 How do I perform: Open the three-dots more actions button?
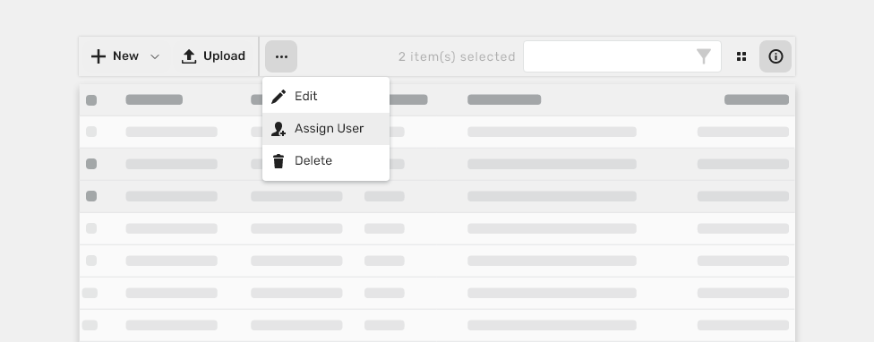click(x=281, y=56)
